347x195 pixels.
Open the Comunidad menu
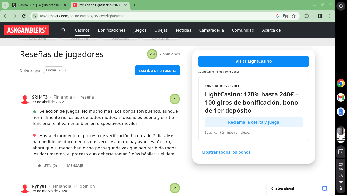tap(243, 30)
